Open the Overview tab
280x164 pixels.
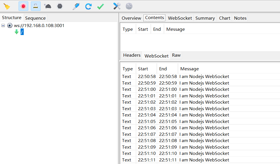click(131, 18)
